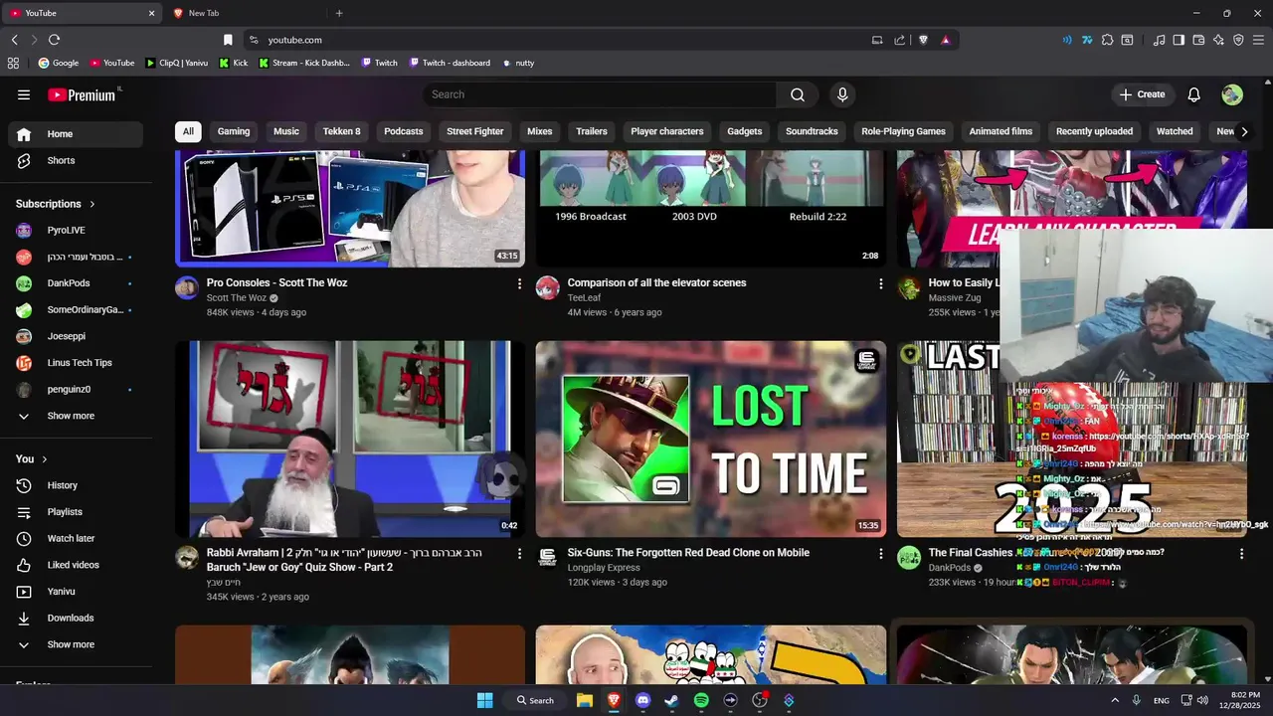Expand the Subscriptions header chevron
Image resolution: width=1273 pixels, height=716 pixels.
click(92, 204)
